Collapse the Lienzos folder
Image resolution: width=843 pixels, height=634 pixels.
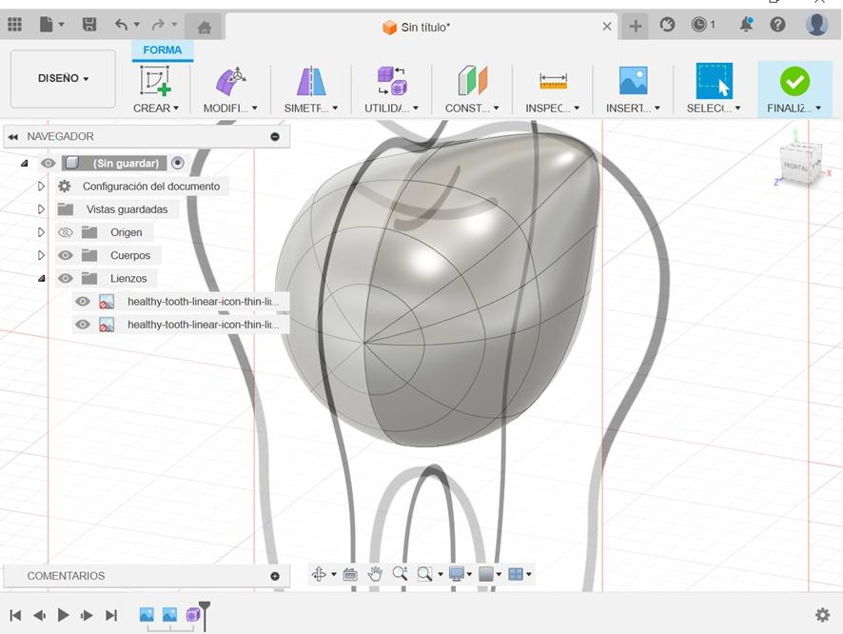[42, 279]
